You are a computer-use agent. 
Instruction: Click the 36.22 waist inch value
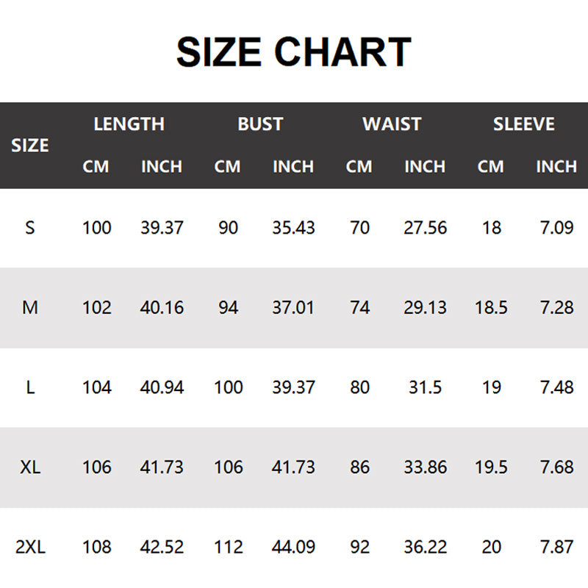pos(425,547)
